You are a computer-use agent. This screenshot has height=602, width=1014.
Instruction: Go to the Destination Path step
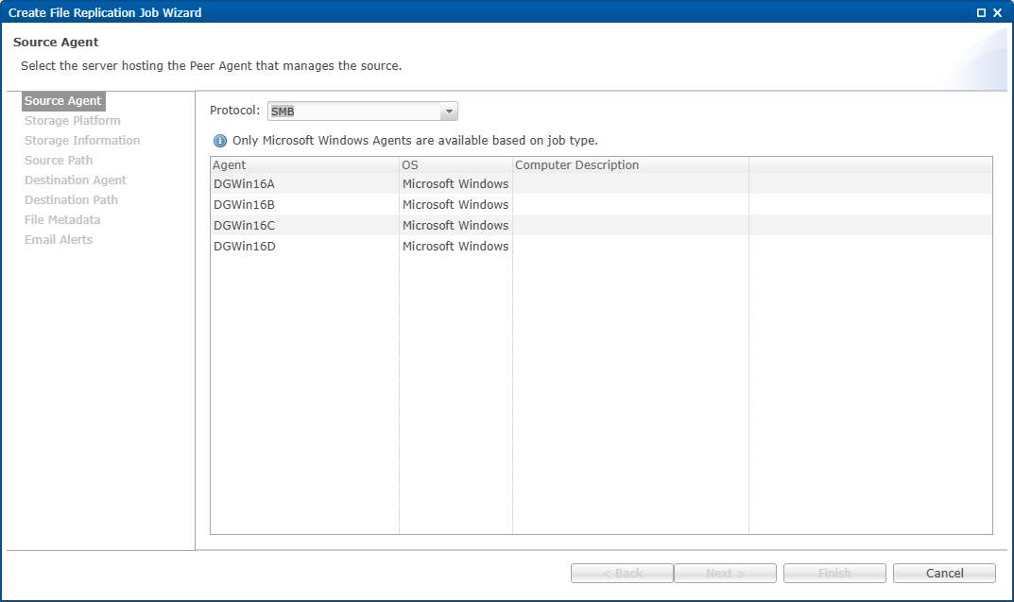pos(71,199)
